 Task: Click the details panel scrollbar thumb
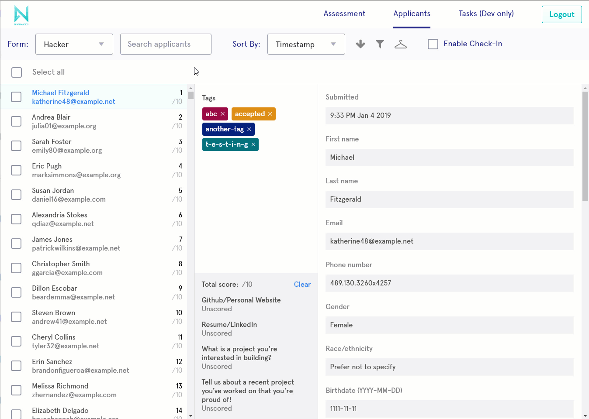pyautogui.click(x=586, y=146)
